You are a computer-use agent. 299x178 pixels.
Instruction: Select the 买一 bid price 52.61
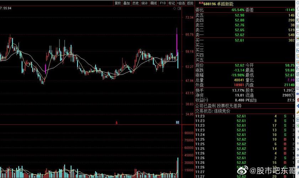click(240, 40)
